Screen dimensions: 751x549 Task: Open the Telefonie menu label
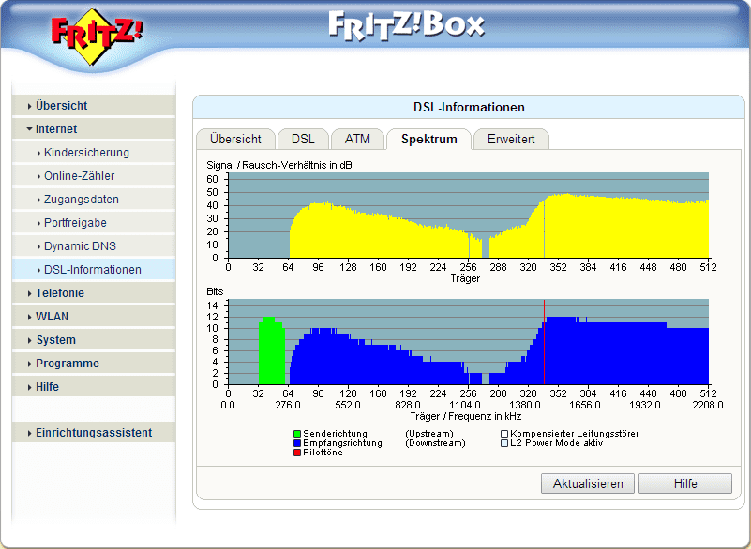(x=60, y=293)
